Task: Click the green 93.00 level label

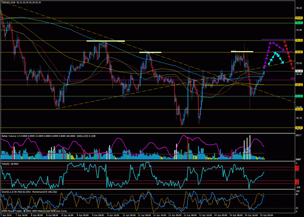Action: [x=298, y=96]
